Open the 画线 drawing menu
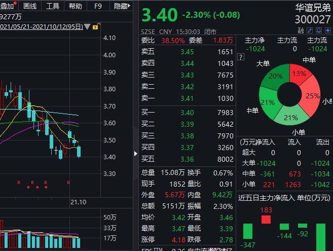 click(x=30, y=6)
